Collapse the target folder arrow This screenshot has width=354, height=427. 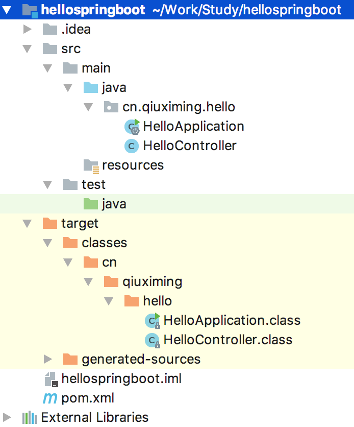click(x=27, y=224)
